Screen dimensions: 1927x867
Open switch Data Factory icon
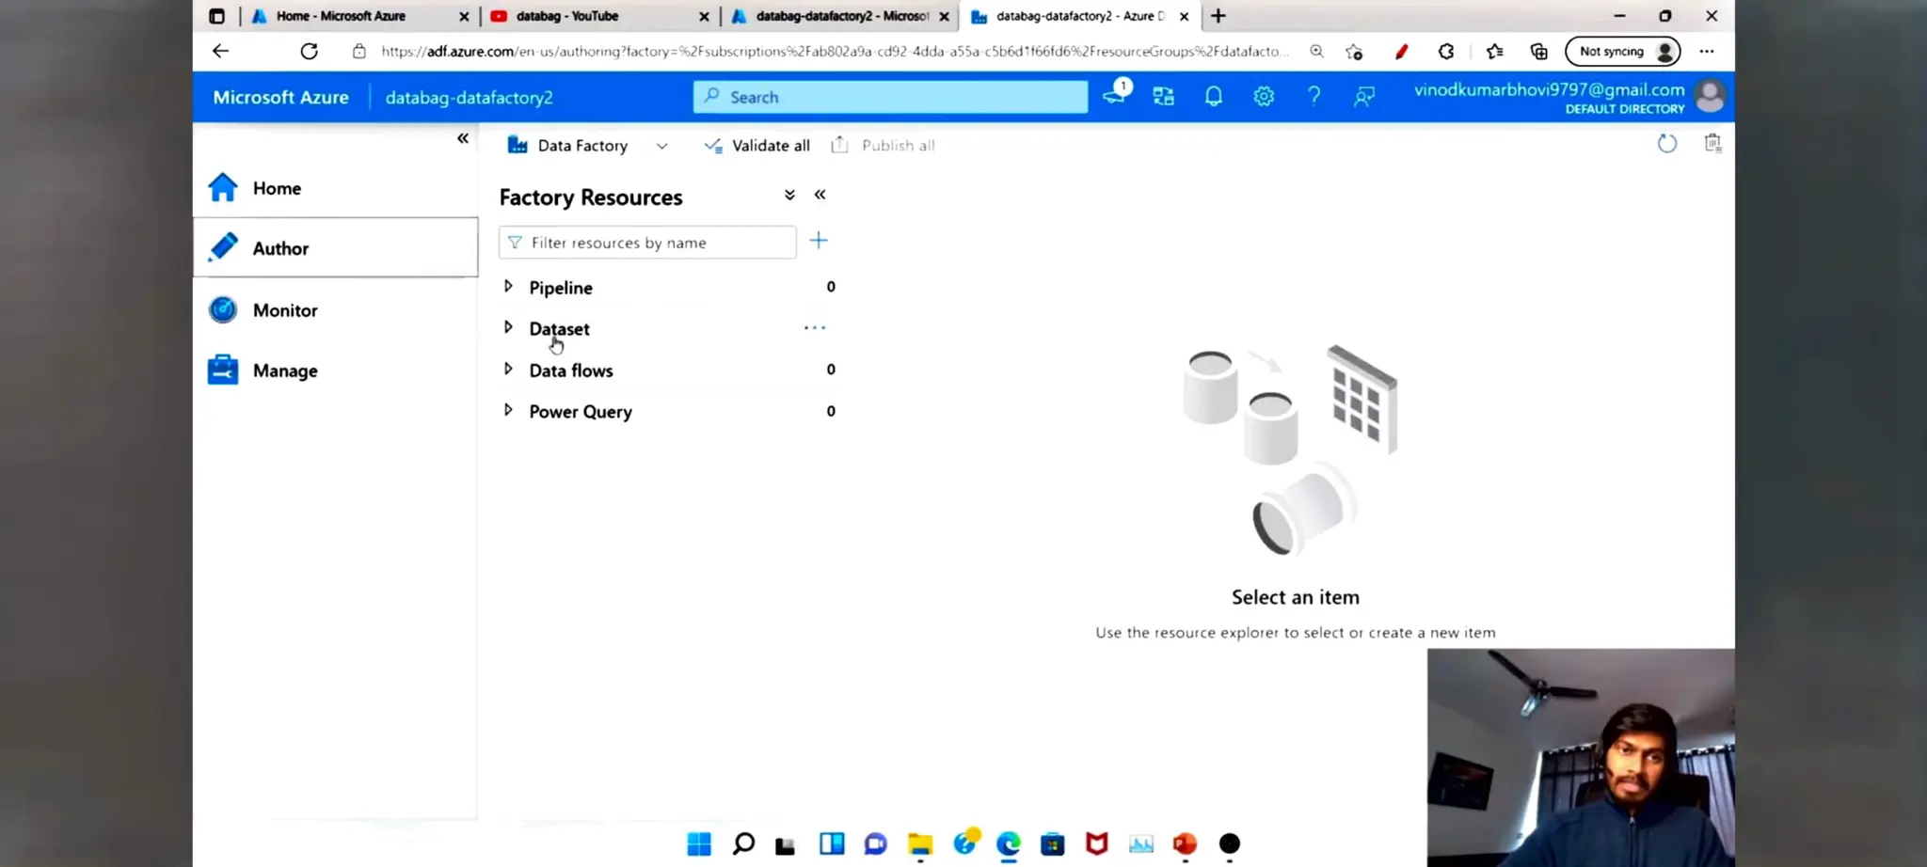tap(1164, 96)
